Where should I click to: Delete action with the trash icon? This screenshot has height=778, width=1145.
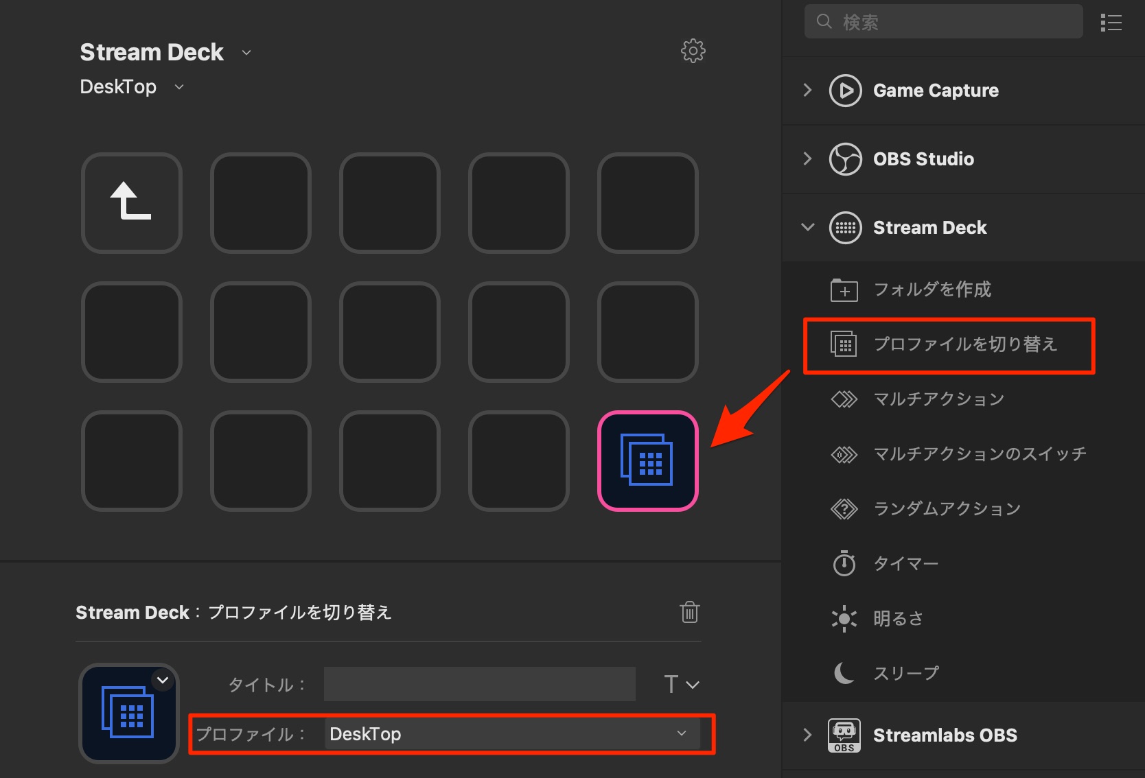click(689, 612)
